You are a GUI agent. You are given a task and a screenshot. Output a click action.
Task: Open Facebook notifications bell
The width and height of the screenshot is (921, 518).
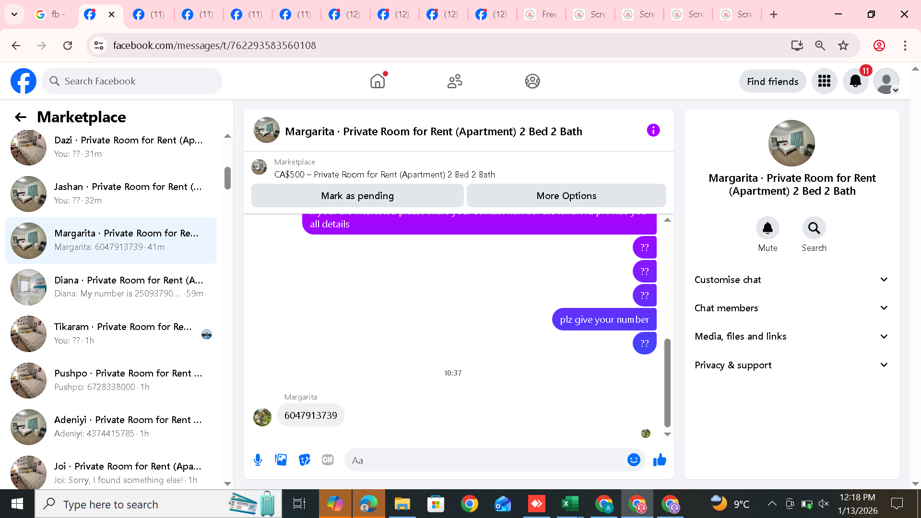pos(855,81)
